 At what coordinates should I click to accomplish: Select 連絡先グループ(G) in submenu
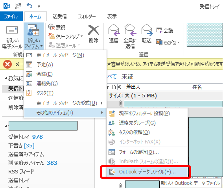click(147, 123)
